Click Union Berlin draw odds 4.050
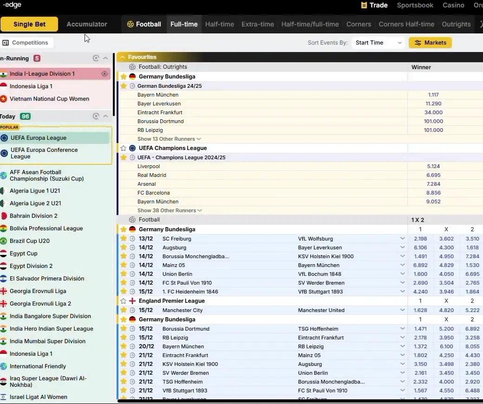The width and height of the screenshot is (483, 404). 446,274
